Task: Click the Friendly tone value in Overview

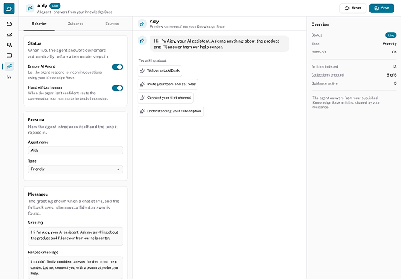Action: [x=389, y=44]
